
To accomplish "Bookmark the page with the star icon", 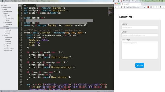I will pyautogui.click(x=145, y=7).
